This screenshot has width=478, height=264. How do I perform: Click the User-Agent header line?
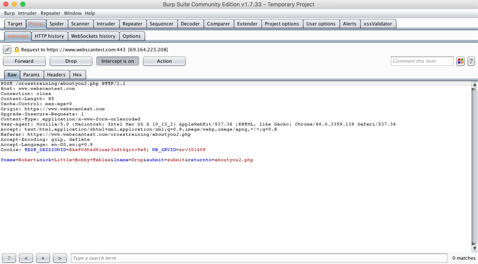point(198,124)
